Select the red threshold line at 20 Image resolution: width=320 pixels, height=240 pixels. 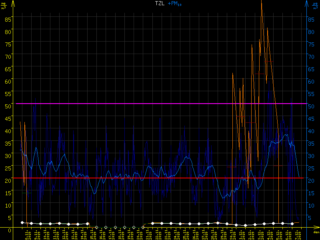click(x=120, y=178)
